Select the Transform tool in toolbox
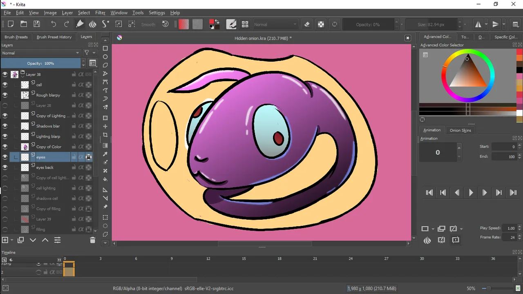523x294 pixels. (x=105, y=118)
